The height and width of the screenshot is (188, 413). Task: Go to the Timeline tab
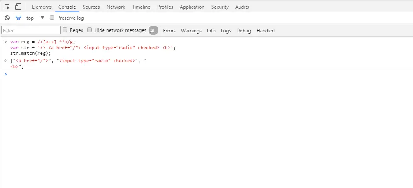(x=141, y=7)
